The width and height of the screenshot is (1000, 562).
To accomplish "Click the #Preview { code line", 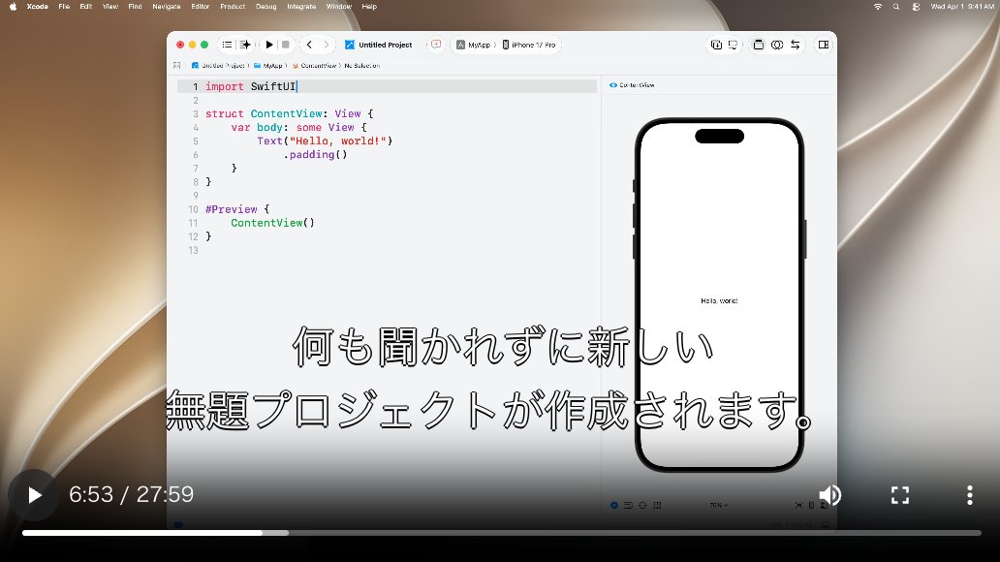I will pyautogui.click(x=237, y=209).
